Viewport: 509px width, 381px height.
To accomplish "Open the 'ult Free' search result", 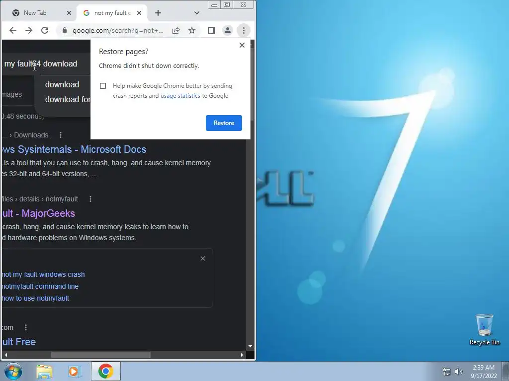I will (x=18, y=342).
